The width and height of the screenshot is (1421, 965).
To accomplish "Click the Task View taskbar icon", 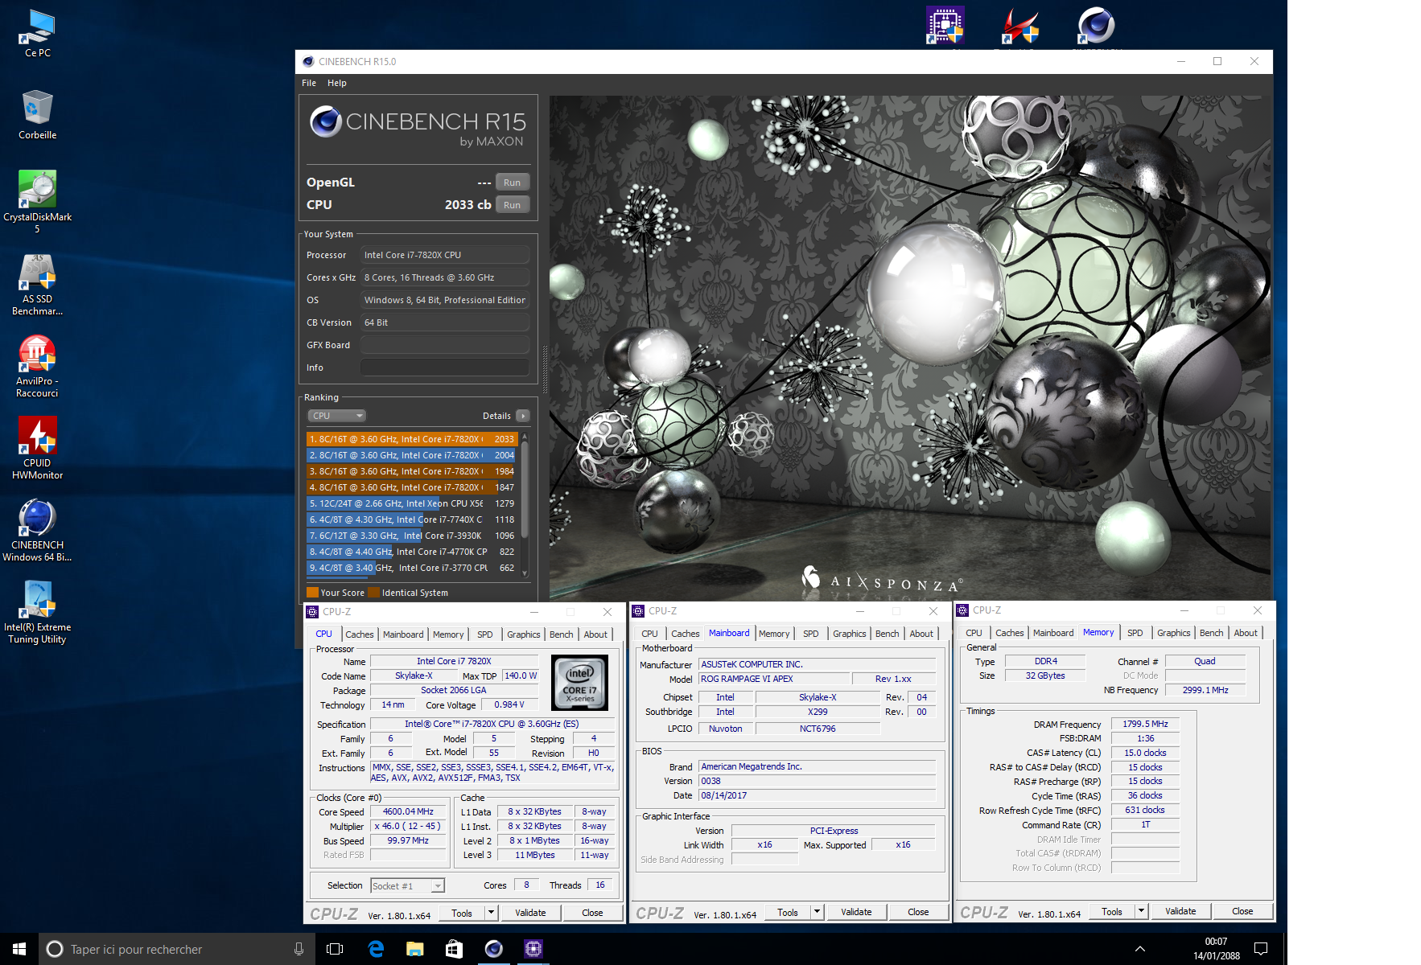I will 335,949.
